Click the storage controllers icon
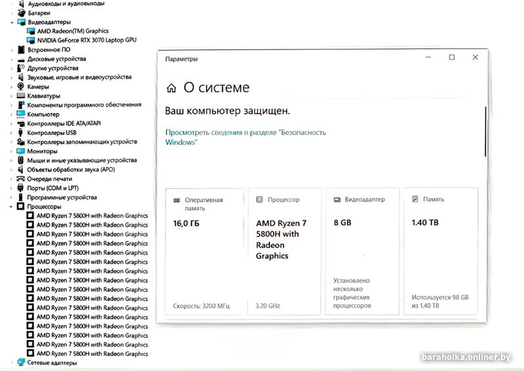The image size is (524, 371). tap(21, 142)
